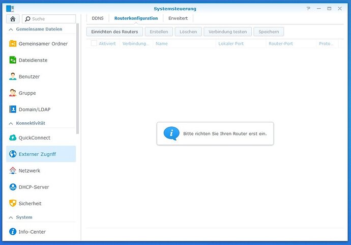
Task: Collapse the Konnektivität section
Action: [x=11, y=123]
